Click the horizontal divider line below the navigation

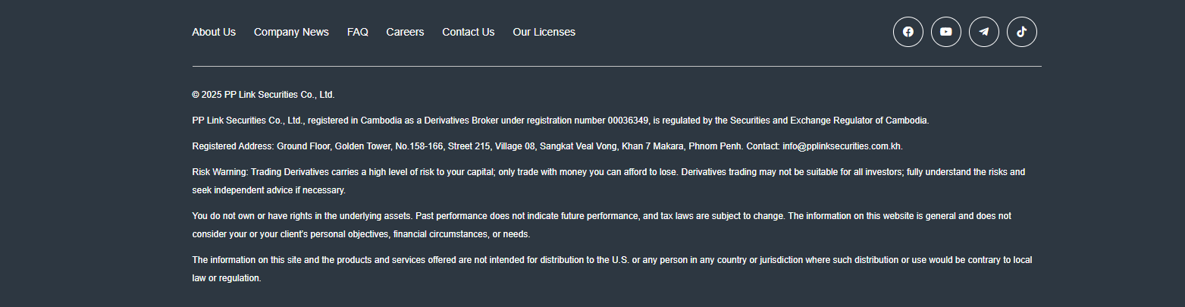click(x=616, y=67)
